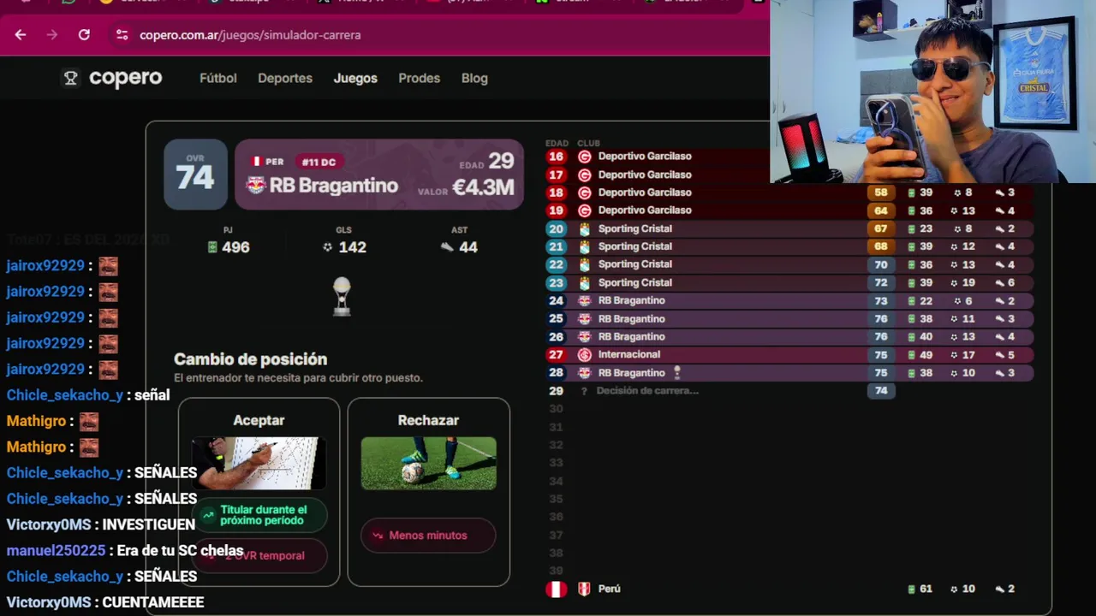Click the green trend icon in the Titular chip
1096x616 pixels.
coord(208,516)
